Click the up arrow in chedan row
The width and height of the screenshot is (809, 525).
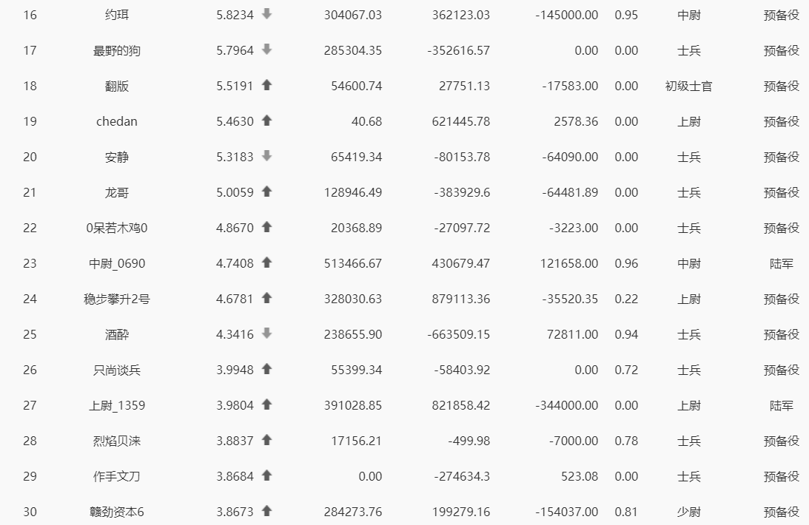266,121
